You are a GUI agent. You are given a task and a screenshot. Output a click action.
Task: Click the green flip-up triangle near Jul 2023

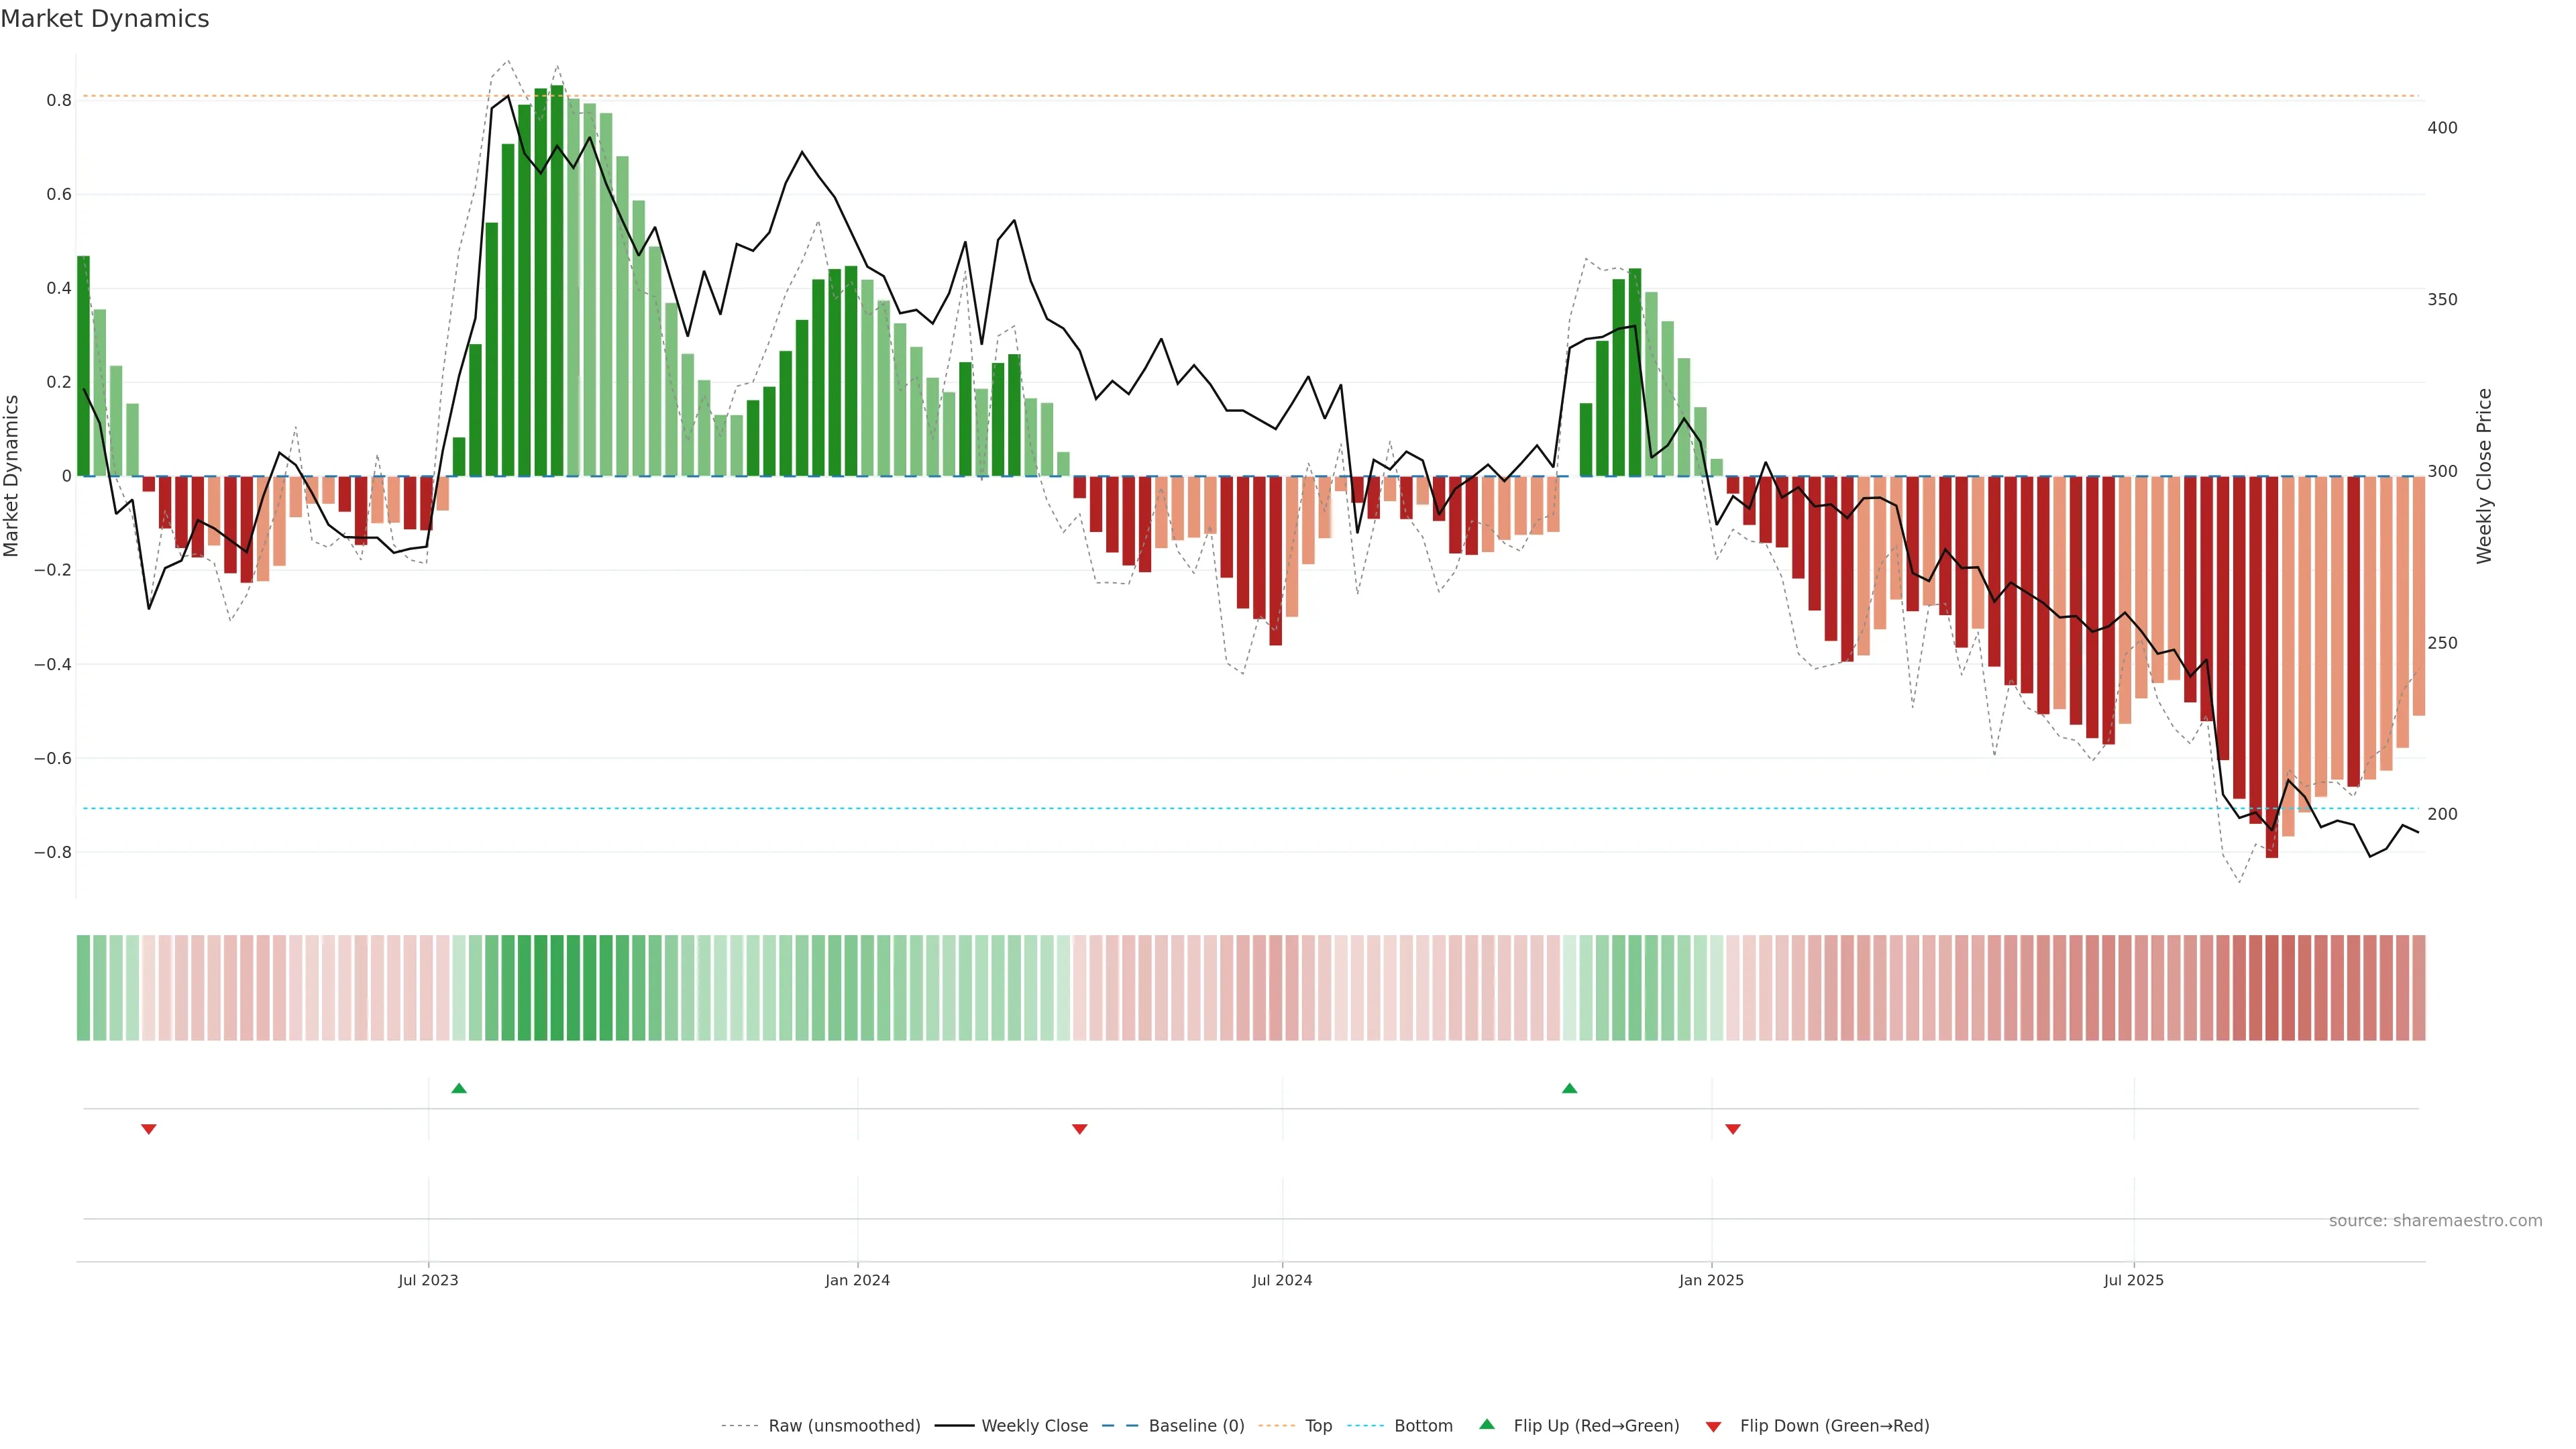pyautogui.click(x=459, y=1088)
